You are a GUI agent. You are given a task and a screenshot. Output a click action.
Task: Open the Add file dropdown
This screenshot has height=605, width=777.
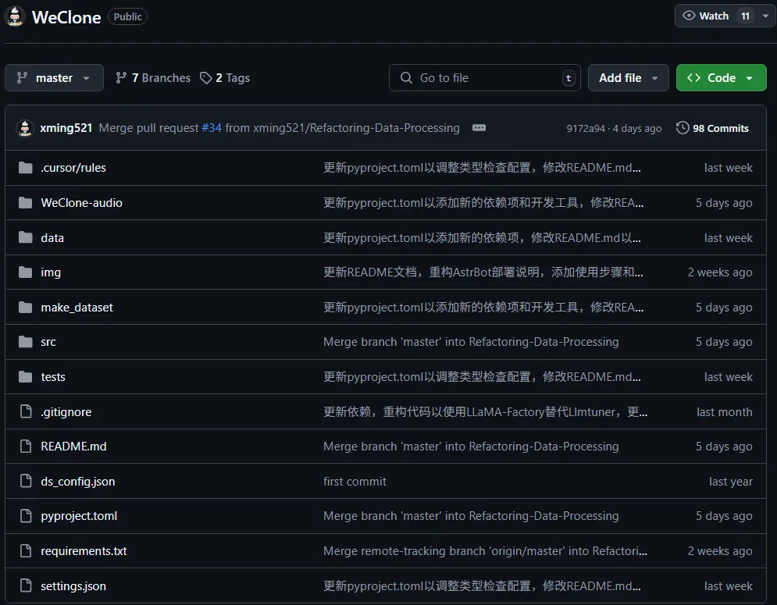pos(628,78)
